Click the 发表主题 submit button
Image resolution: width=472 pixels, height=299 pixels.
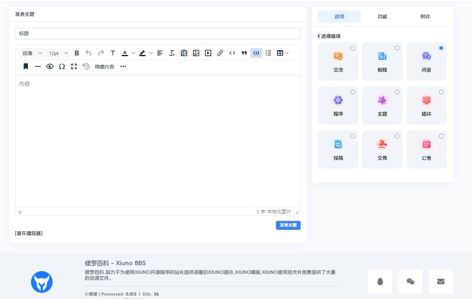[x=288, y=225]
